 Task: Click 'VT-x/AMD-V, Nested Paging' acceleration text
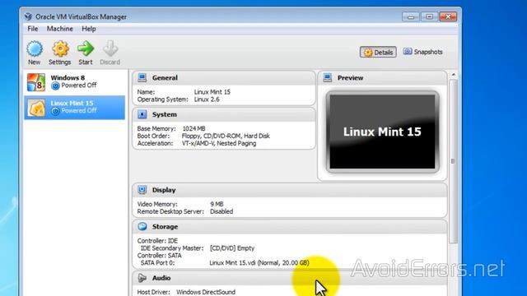[x=219, y=143]
